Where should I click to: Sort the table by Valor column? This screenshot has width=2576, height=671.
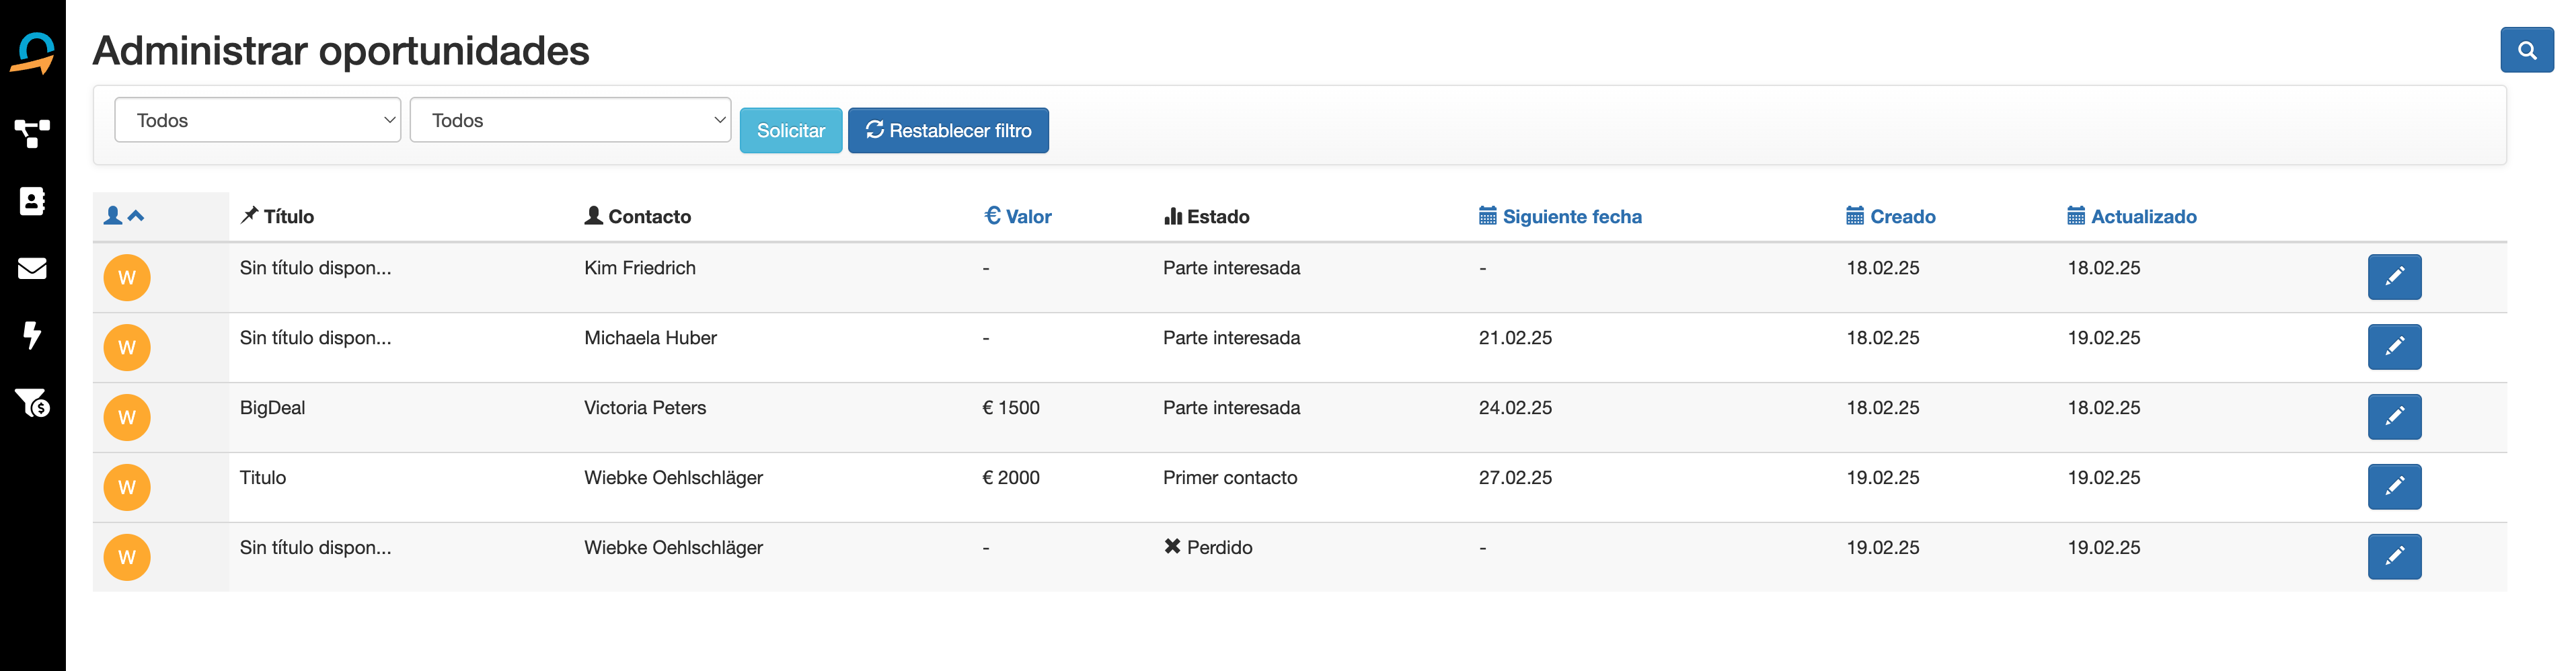click(x=1018, y=216)
